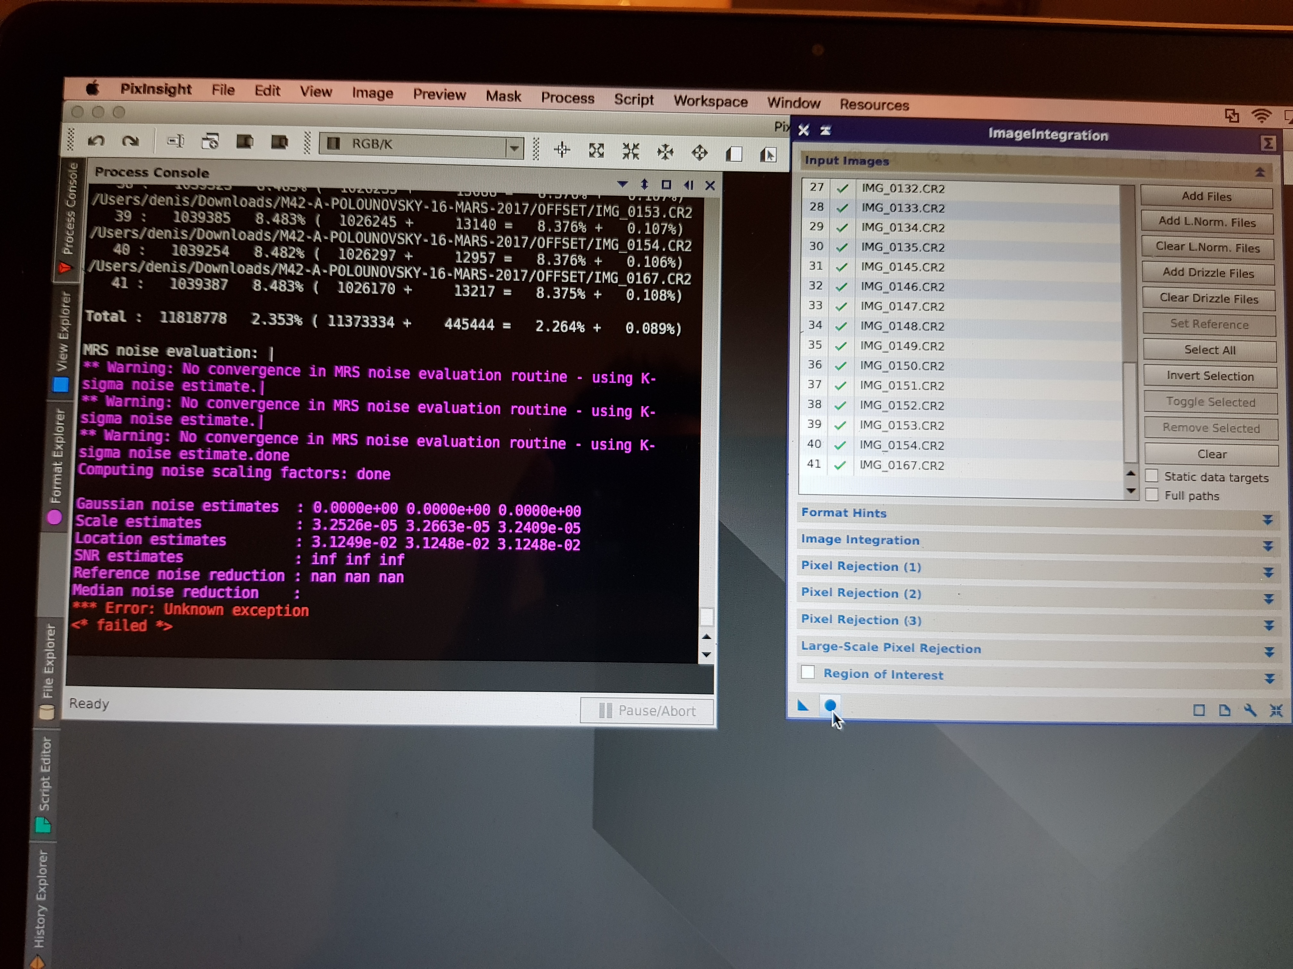Image resolution: width=1293 pixels, height=969 pixels.
Task: Click the Input Images list scrollbar thumb
Action: pyautogui.click(x=1130, y=412)
